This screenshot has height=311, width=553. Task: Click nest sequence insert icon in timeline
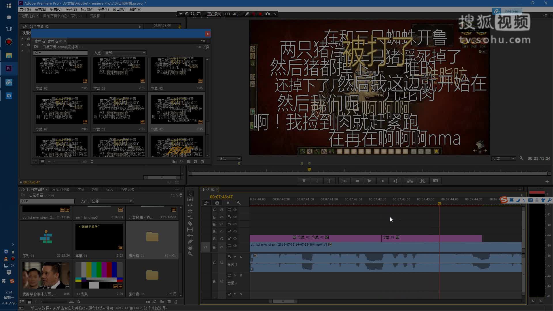tap(206, 203)
